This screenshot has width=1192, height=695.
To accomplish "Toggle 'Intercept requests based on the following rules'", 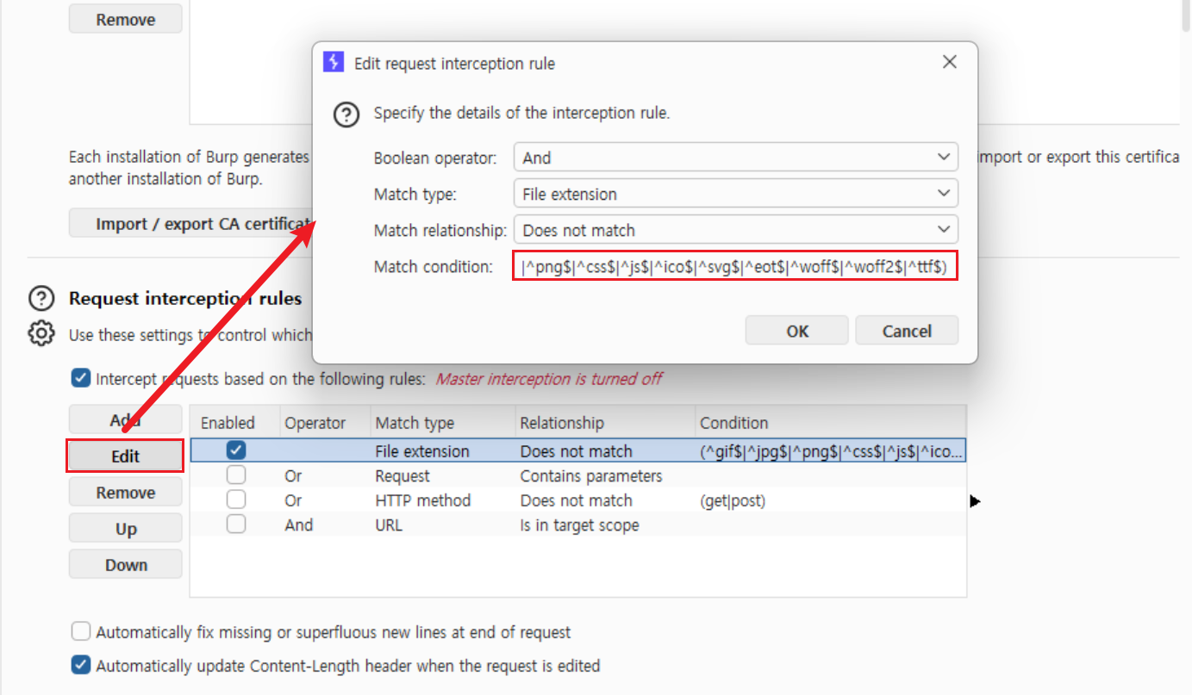I will (80, 378).
